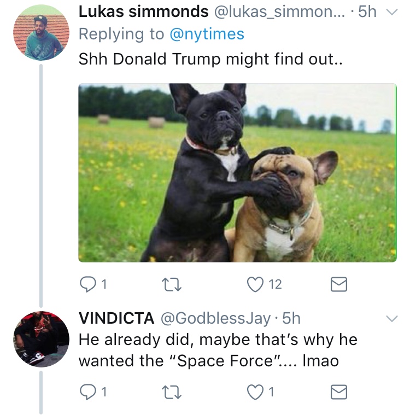Like VINDICTA's tweet with 1 like
The height and width of the screenshot is (415, 410).
254,391
